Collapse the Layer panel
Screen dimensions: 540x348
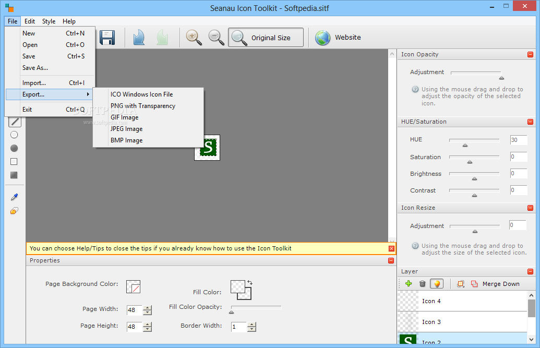530,271
